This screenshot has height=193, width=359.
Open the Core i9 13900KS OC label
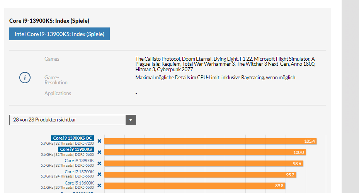pos(72,138)
